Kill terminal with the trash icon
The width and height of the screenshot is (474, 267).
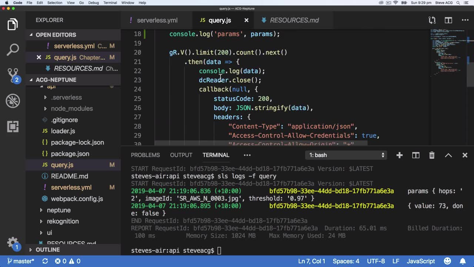tap(432, 155)
